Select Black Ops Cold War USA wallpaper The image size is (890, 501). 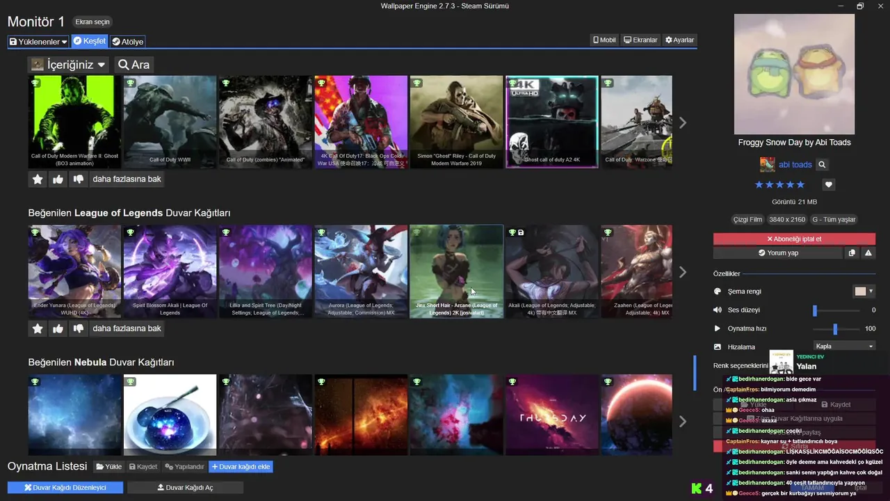[361, 122]
